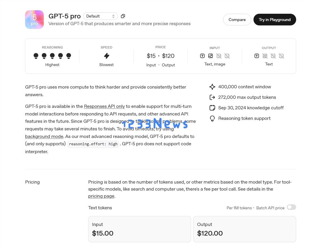The image size is (309, 247).
Task: Open the Responses API only link
Action: click(x=104, y=106)
